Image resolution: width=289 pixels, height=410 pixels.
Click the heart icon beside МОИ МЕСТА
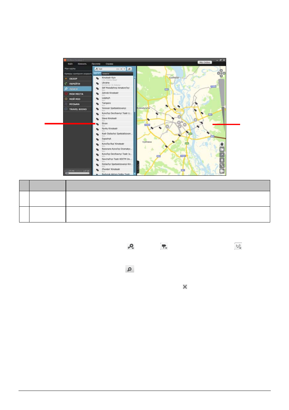point(66,94)
